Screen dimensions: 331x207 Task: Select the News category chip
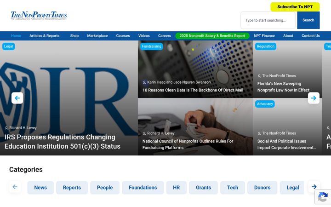coord(40,188)
